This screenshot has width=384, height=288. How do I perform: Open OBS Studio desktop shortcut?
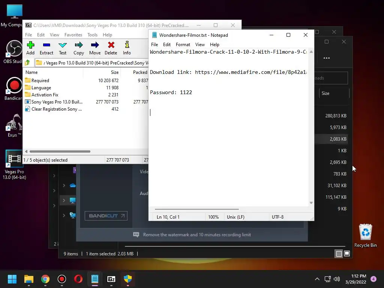[13, 52]
